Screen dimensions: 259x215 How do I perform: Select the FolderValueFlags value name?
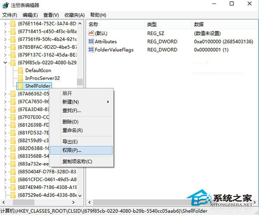click(x=114, y=50)
